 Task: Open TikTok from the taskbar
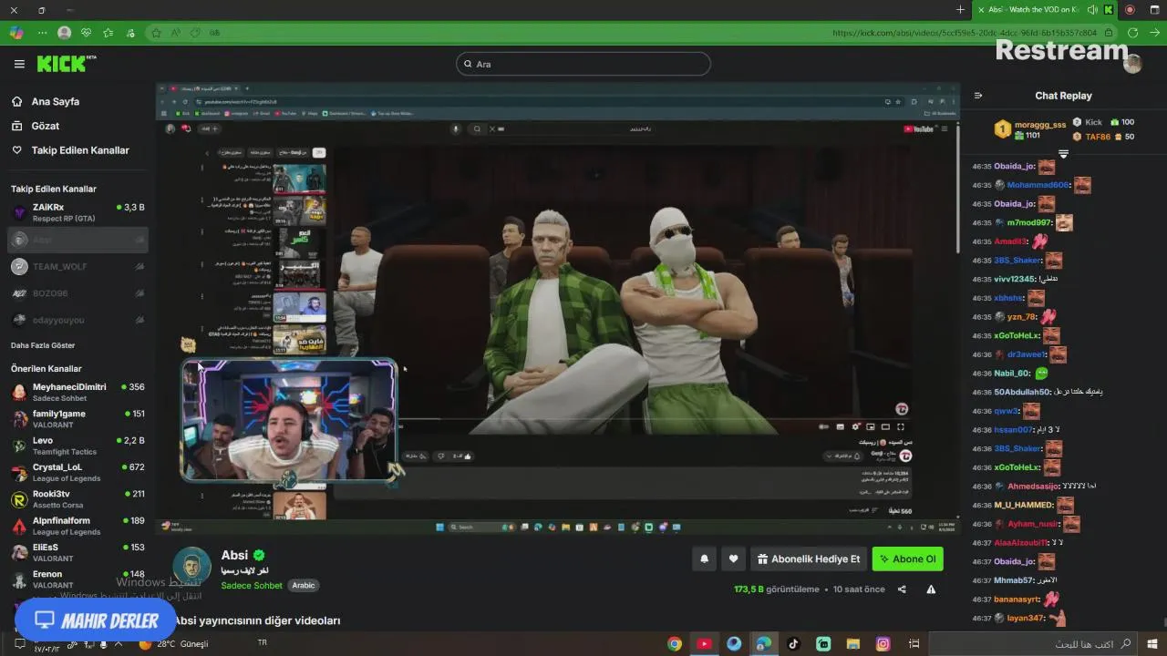pyautogui.click(x=793, y=644)
